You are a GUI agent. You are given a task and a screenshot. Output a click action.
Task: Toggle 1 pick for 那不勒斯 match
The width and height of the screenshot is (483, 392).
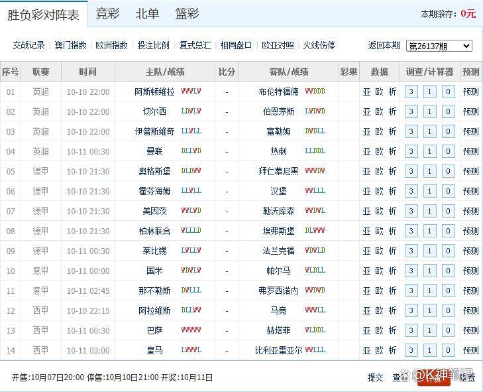(x=429, y=291)
